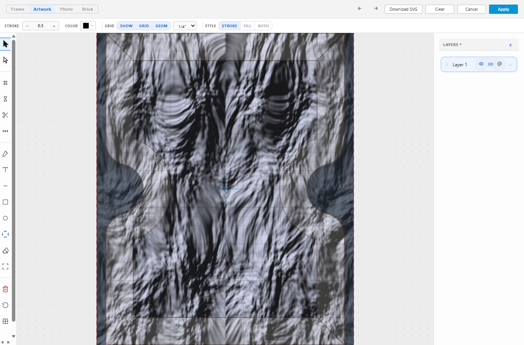
Task: Choose the hourglass tool in sidebar
Action: [x=5, y=99]
